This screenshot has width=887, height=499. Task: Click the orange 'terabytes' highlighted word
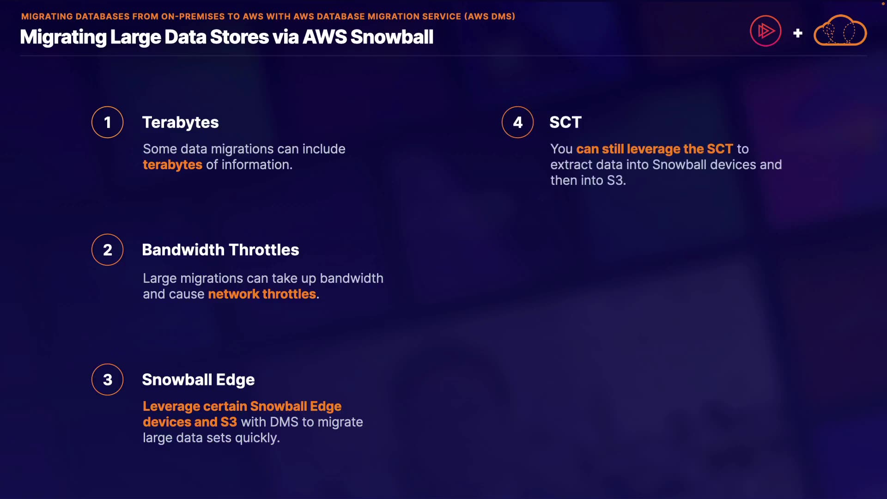(172, 165)
